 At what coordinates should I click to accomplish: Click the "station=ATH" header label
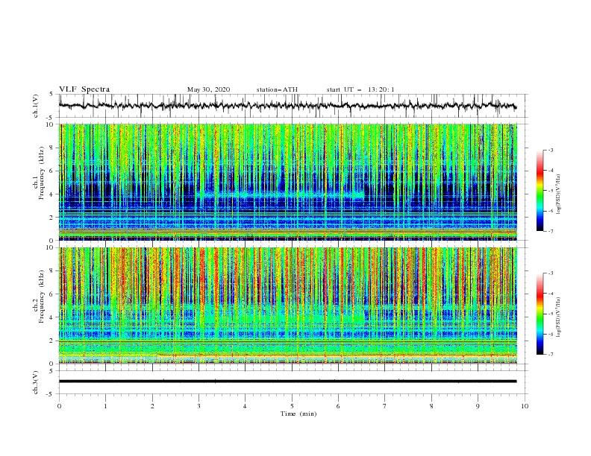(277, 89)
